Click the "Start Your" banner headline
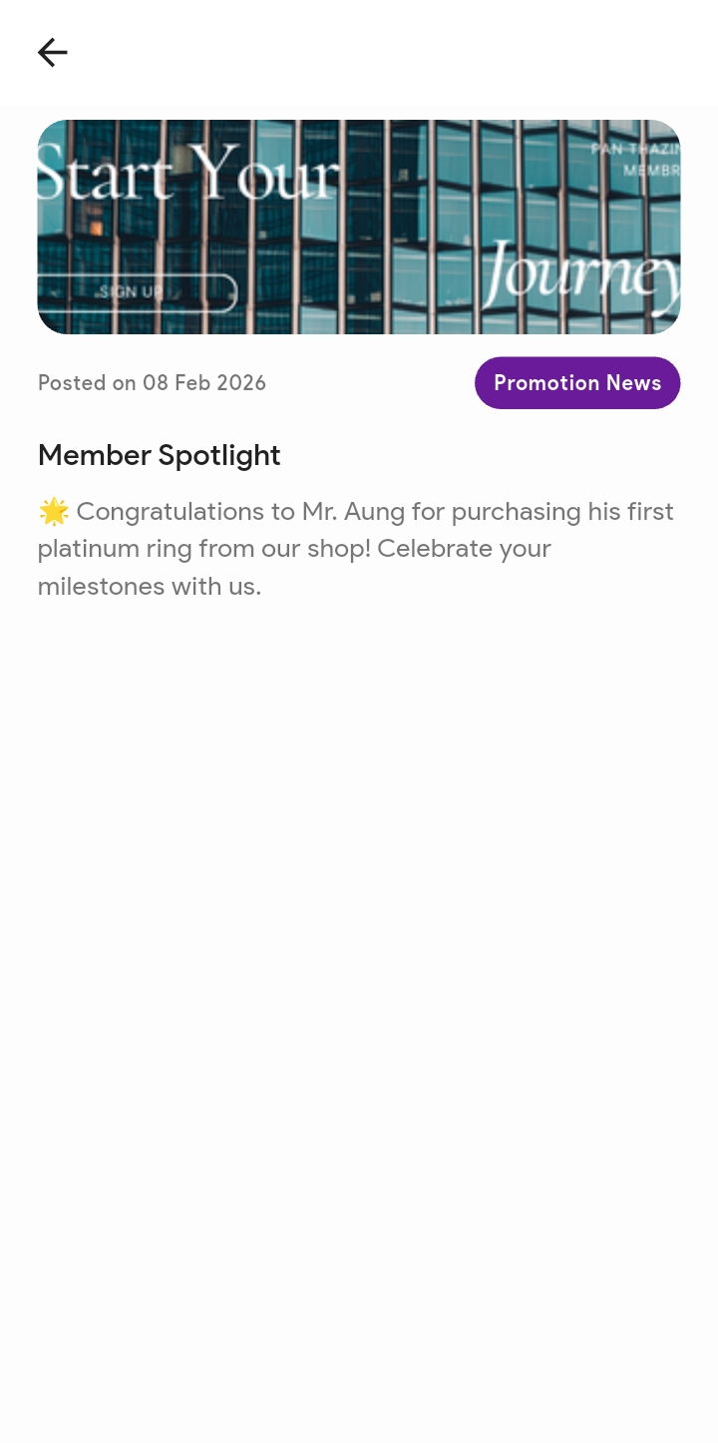This screenshot has height=1443, width=718. pos(189,172)
